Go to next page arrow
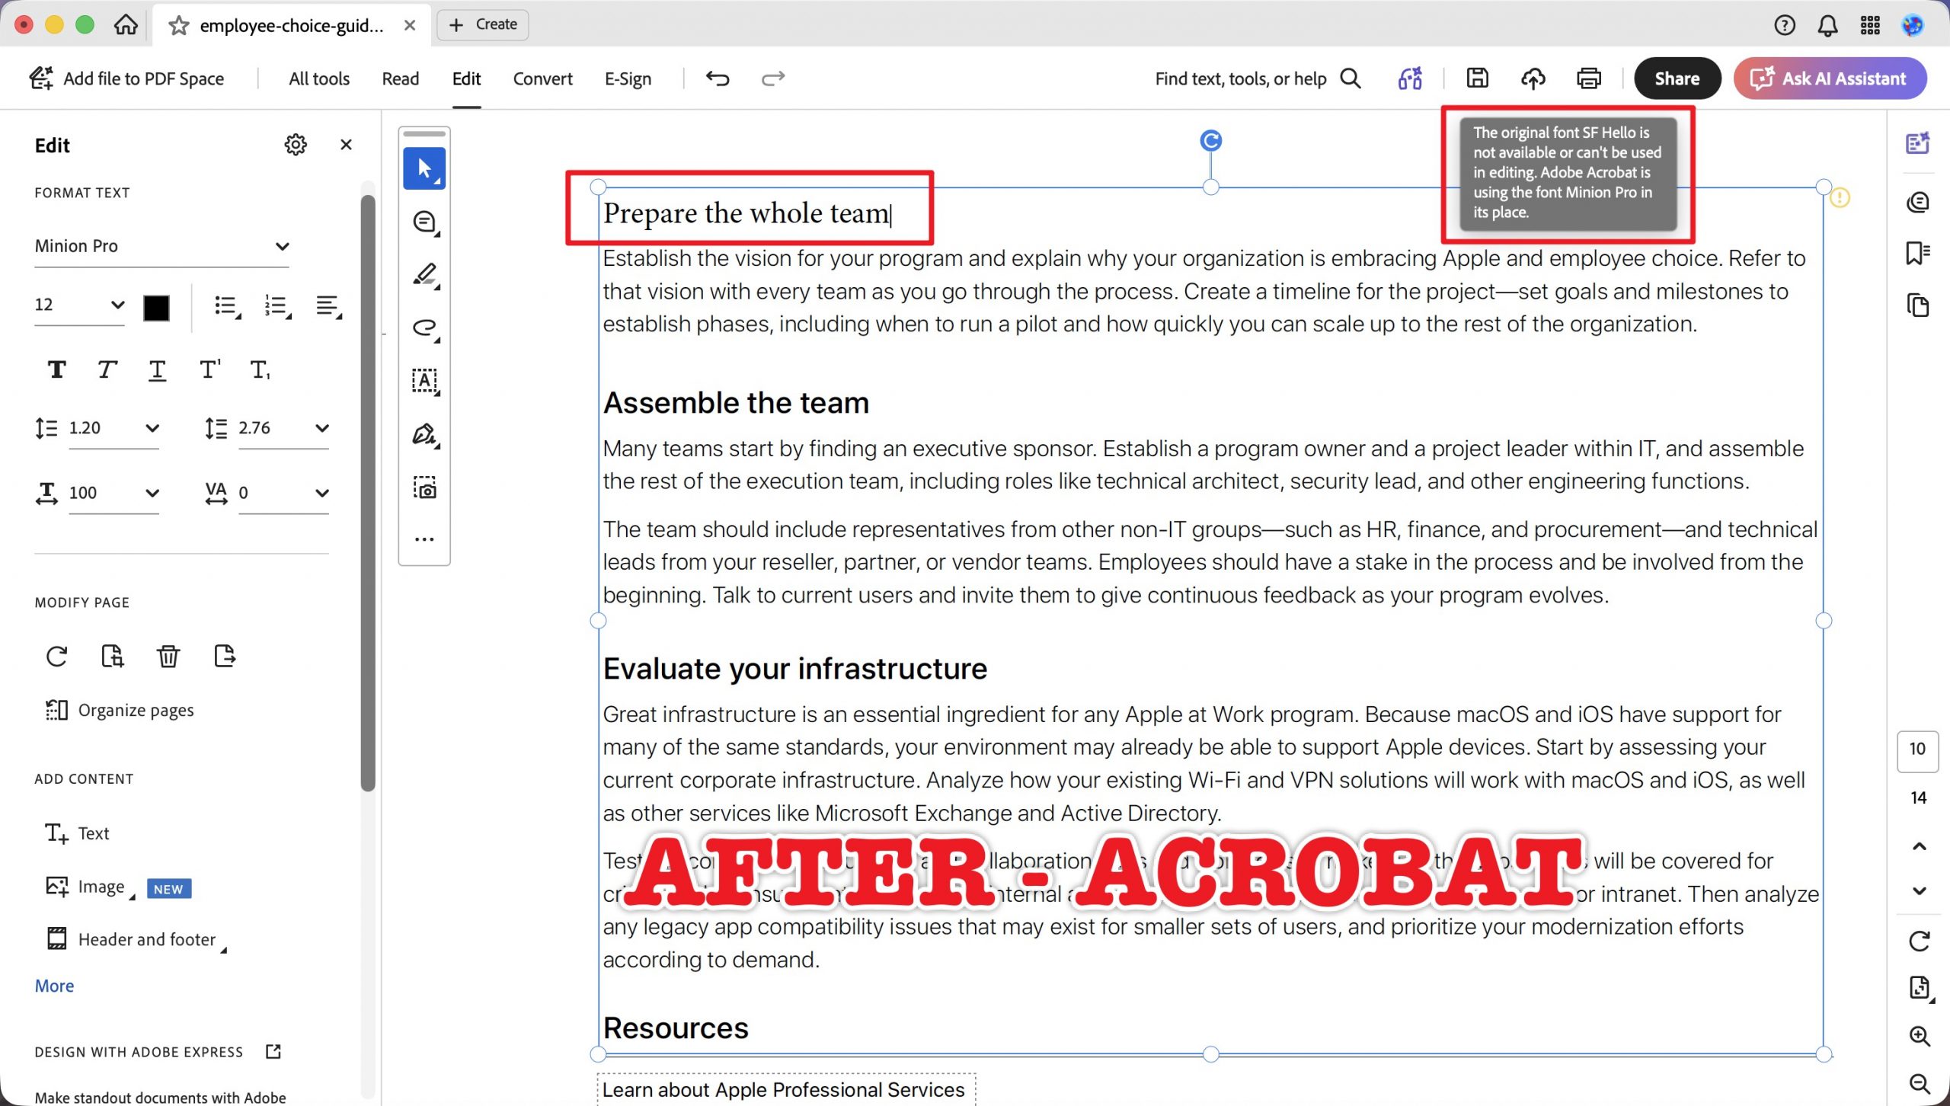Image resolution: width=1950 pixels, height=1106 pixels. click(1920, 890)
